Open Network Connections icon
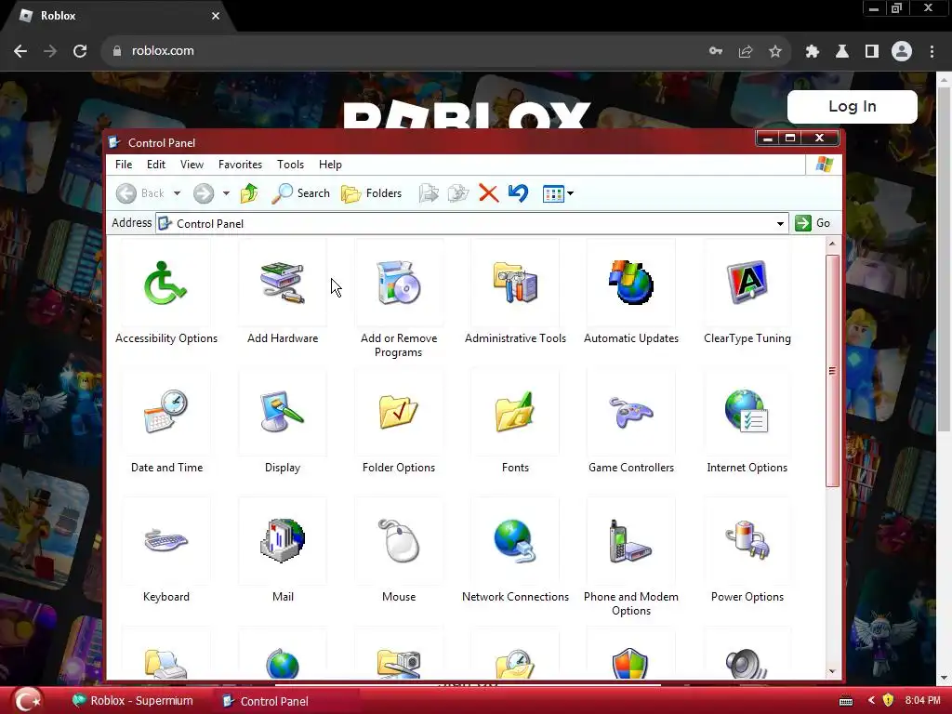 point(515,541)
